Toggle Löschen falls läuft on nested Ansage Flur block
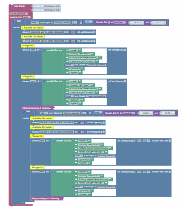Viewport: 183px width, 209px height. pos(169,172)
